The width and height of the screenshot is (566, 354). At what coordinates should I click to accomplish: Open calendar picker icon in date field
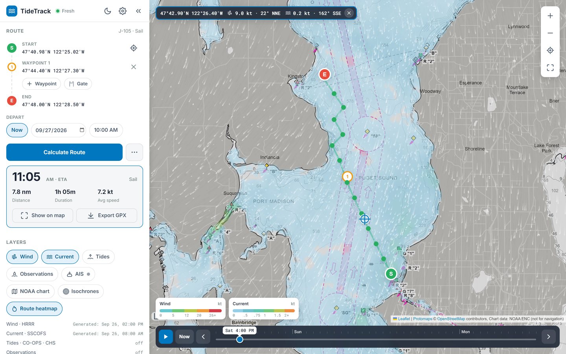click(x=82, y=130)
